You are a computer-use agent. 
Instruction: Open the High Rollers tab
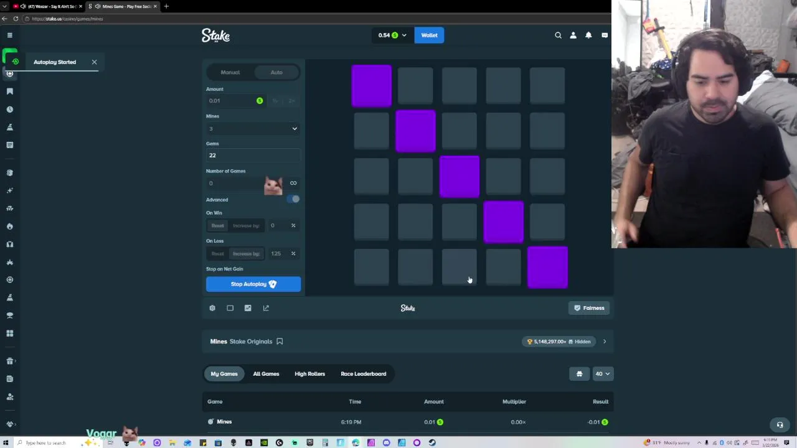pos(309,374)
